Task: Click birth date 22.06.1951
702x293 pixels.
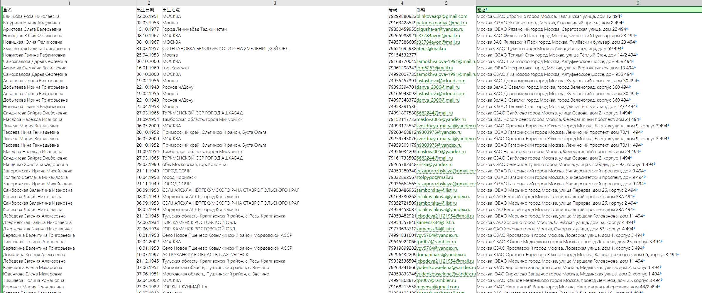Action: coord(148,16)
